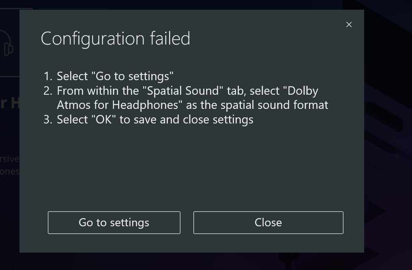Click the Go to settings button
The height and width of the screenshot is (270, 412).
tap(114, 223)
